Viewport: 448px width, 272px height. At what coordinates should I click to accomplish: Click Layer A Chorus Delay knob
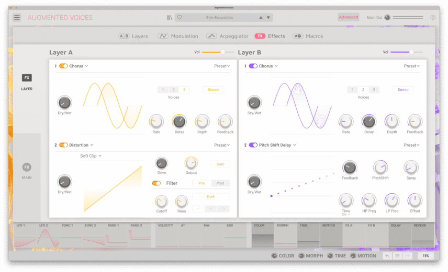pos(179,122)
